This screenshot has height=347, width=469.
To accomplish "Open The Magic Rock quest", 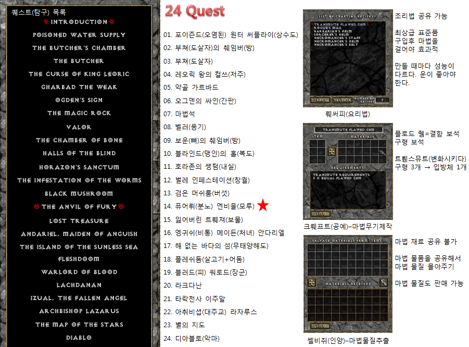I will click(79, 113).
